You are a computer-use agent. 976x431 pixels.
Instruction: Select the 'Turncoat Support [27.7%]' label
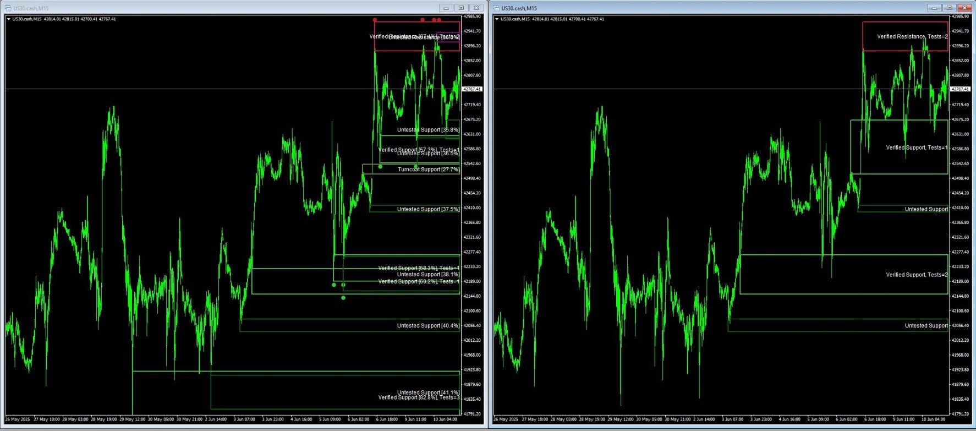(x=429, y=170)
